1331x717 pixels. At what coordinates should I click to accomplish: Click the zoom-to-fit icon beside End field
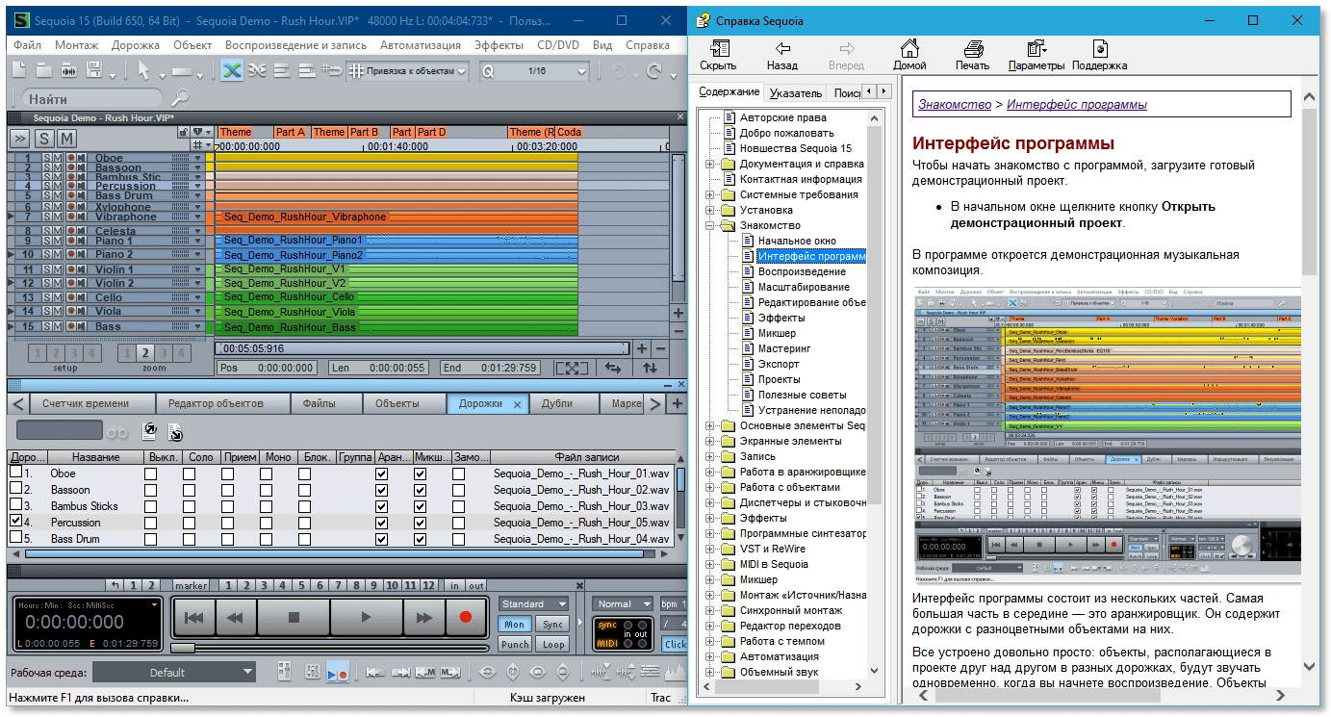point(572,368)
